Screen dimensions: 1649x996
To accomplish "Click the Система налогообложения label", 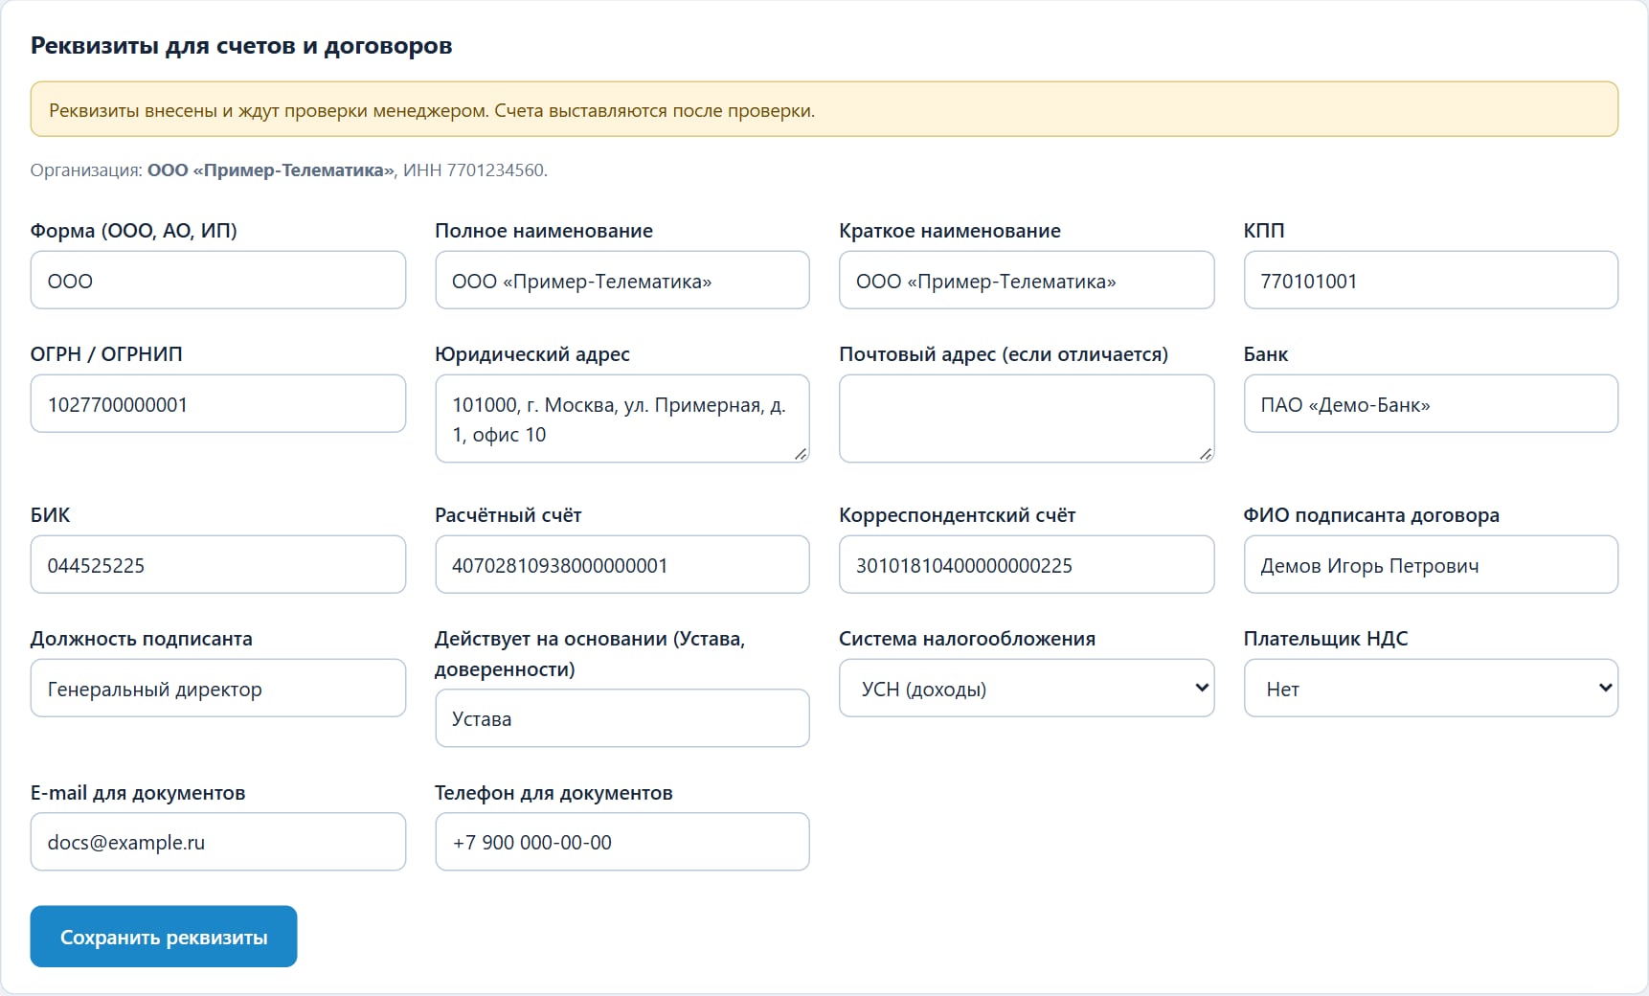I will 967,639.
